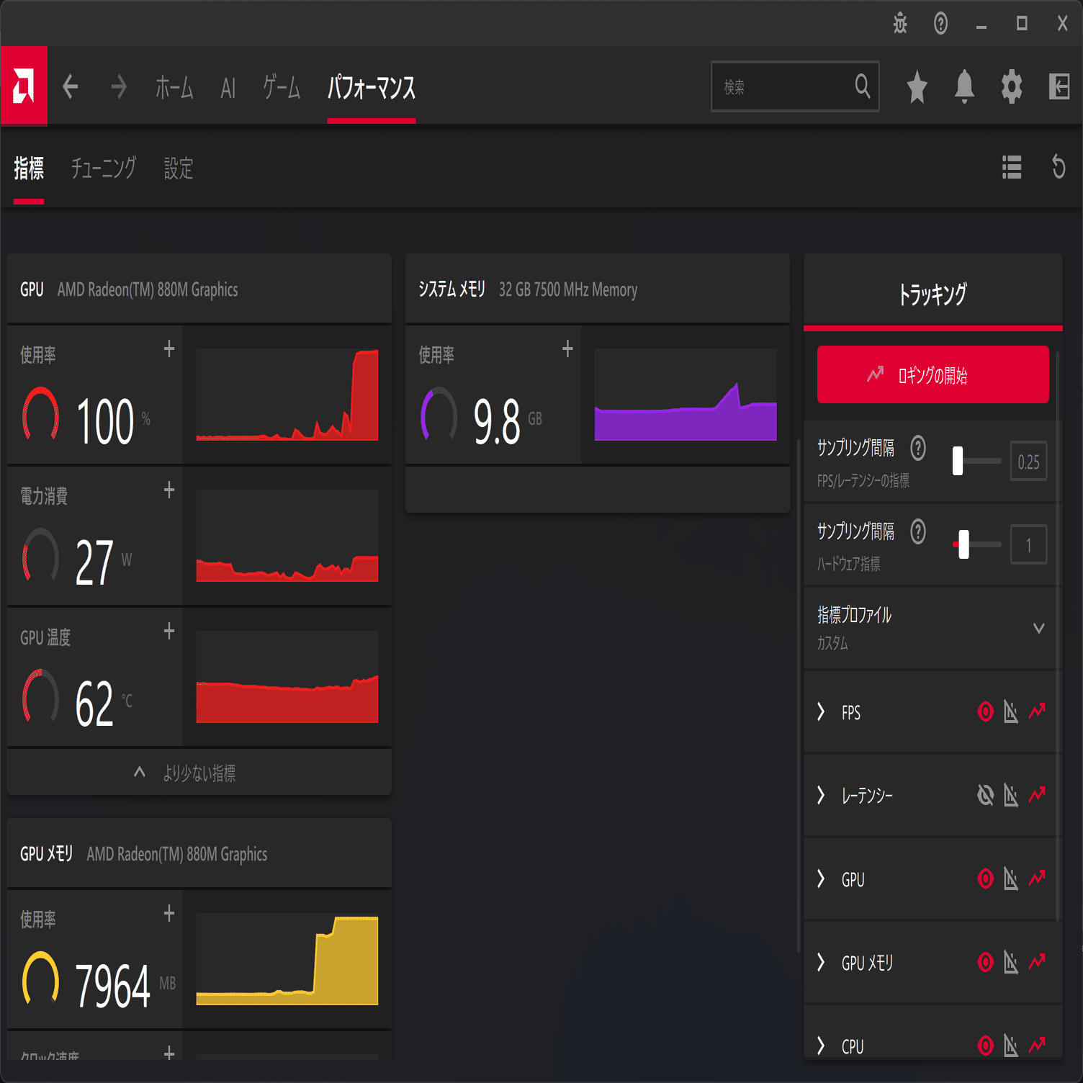Add GPU 温度 metric with plus icon
The width and height of the screenshot is (1083, 1083).
point(169,631)
